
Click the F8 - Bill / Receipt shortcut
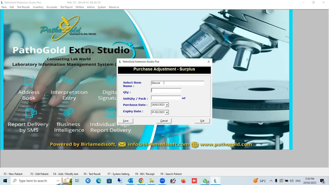coord(145,174)
